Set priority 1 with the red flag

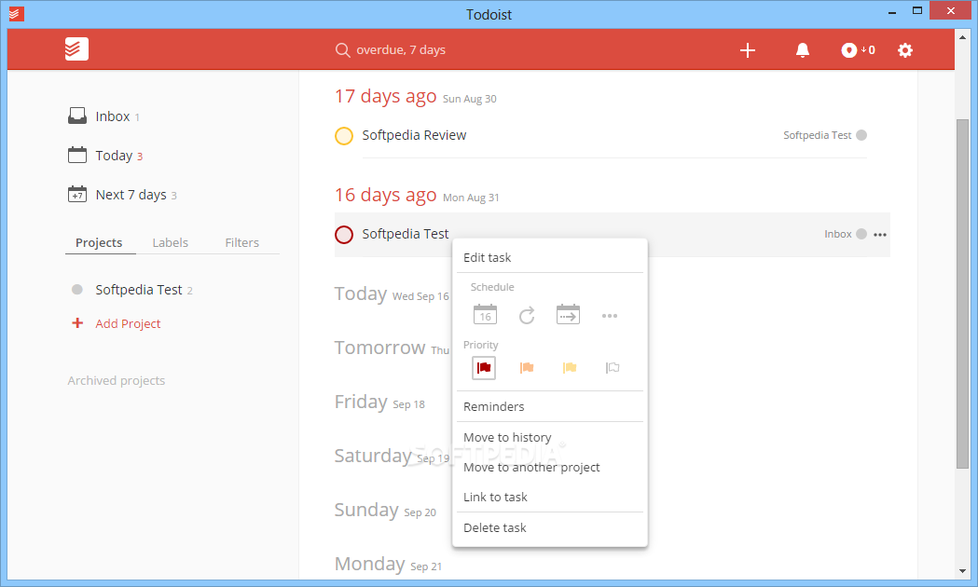click(483, 368)
